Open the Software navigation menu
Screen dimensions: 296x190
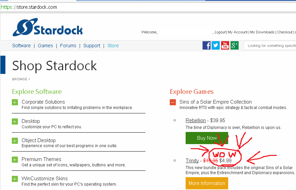(21, 46)
